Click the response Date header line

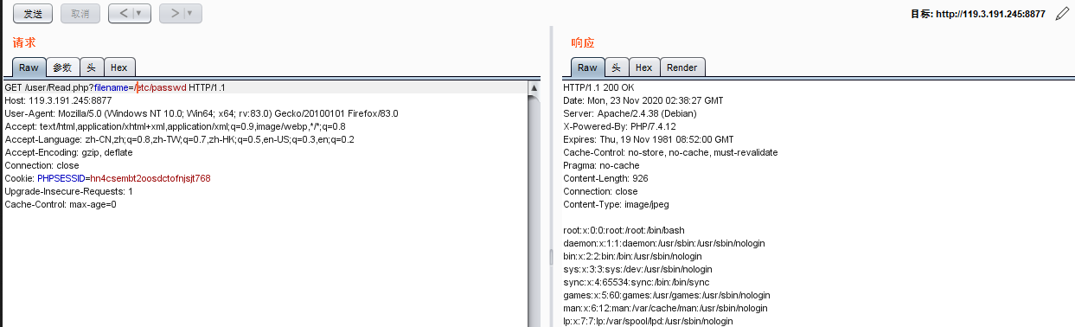643,100
